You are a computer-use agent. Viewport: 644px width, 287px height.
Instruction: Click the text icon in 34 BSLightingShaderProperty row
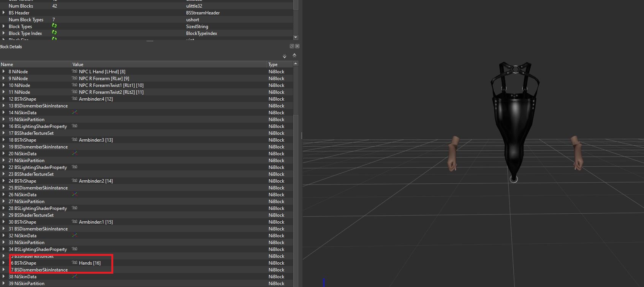[74, 249]
